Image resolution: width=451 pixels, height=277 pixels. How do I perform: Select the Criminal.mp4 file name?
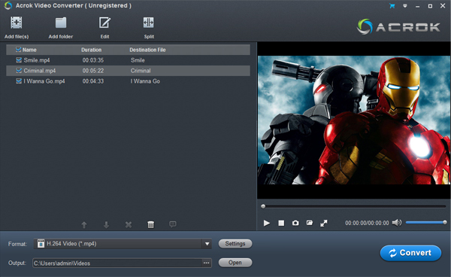coord(40,71)
